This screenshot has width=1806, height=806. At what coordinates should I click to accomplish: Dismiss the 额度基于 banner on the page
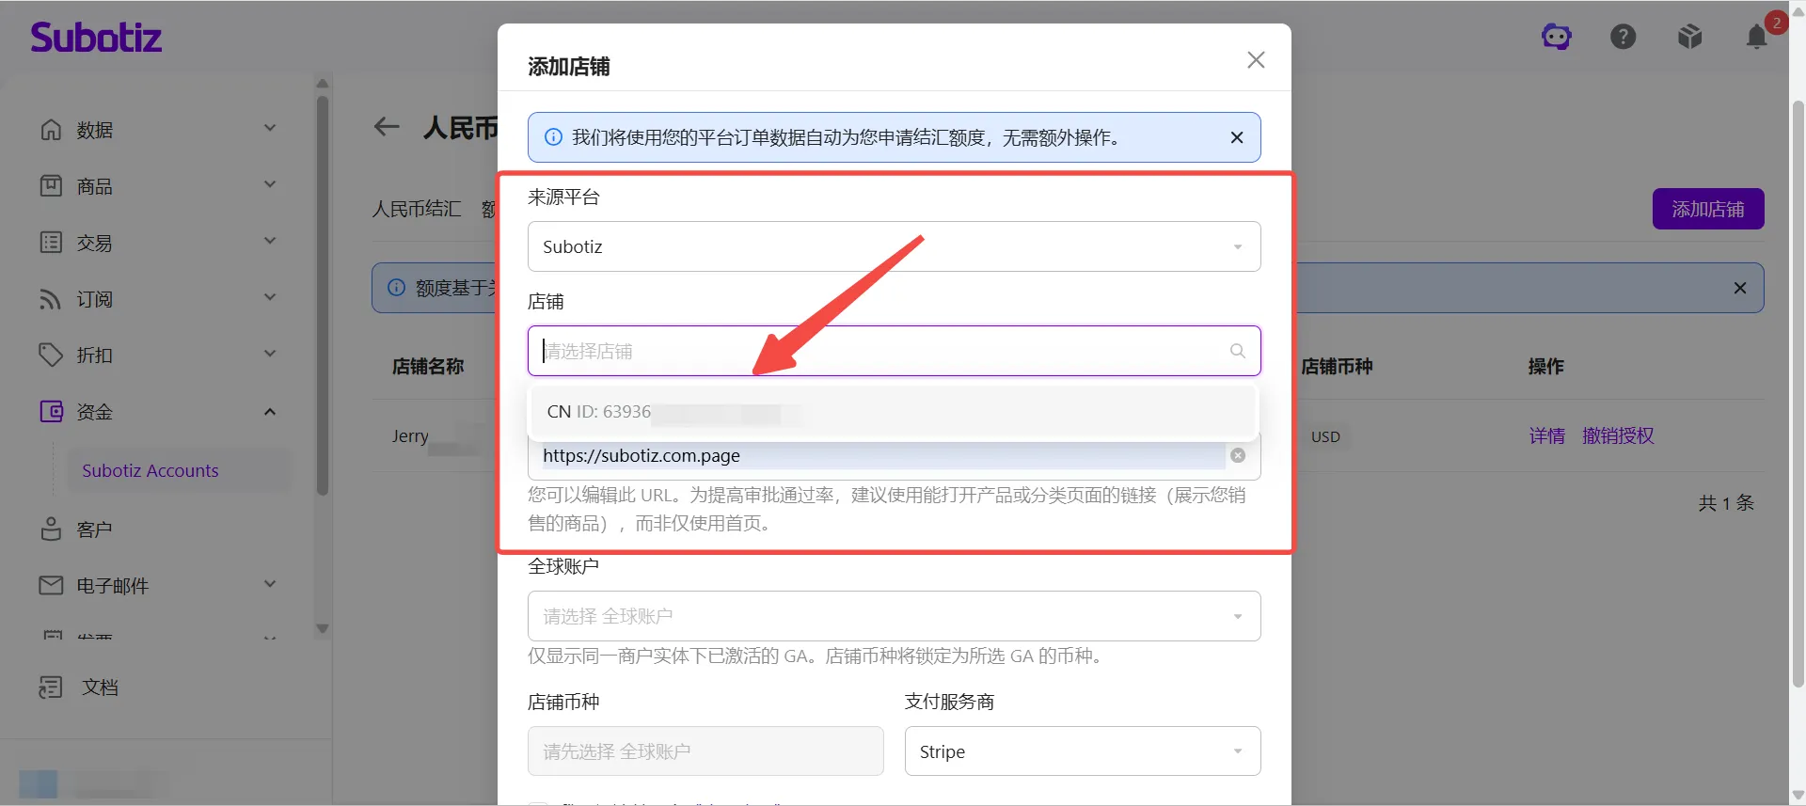coord(1740,288)
